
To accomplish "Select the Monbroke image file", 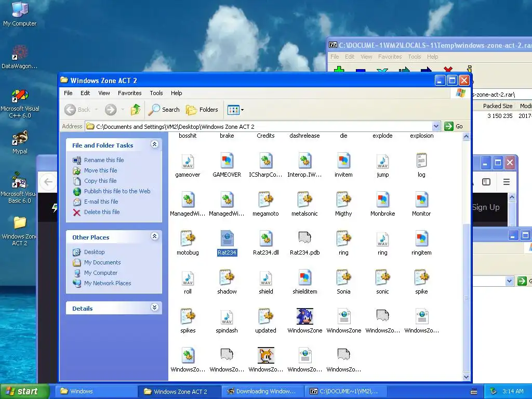I will point(382,200).
